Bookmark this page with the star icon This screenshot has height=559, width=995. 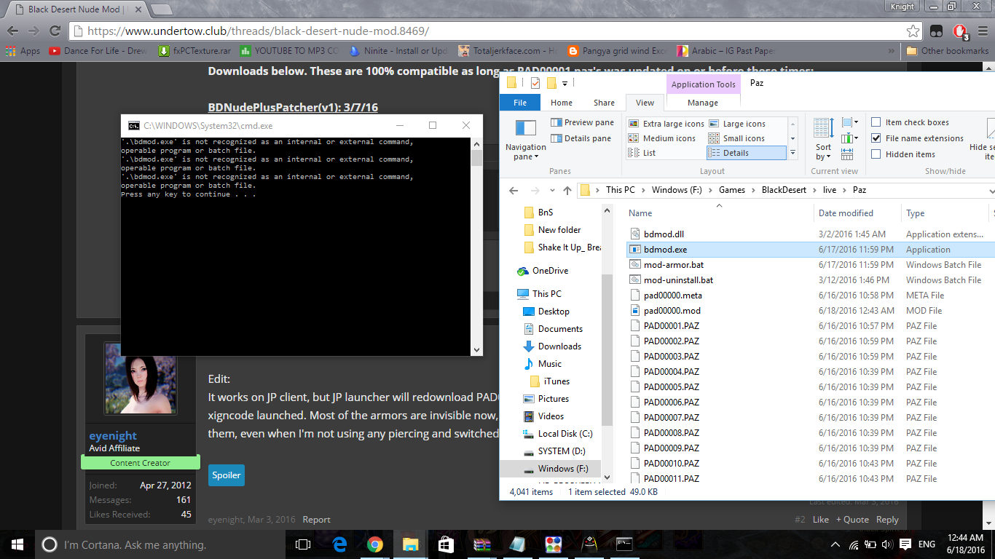point(913,31)
